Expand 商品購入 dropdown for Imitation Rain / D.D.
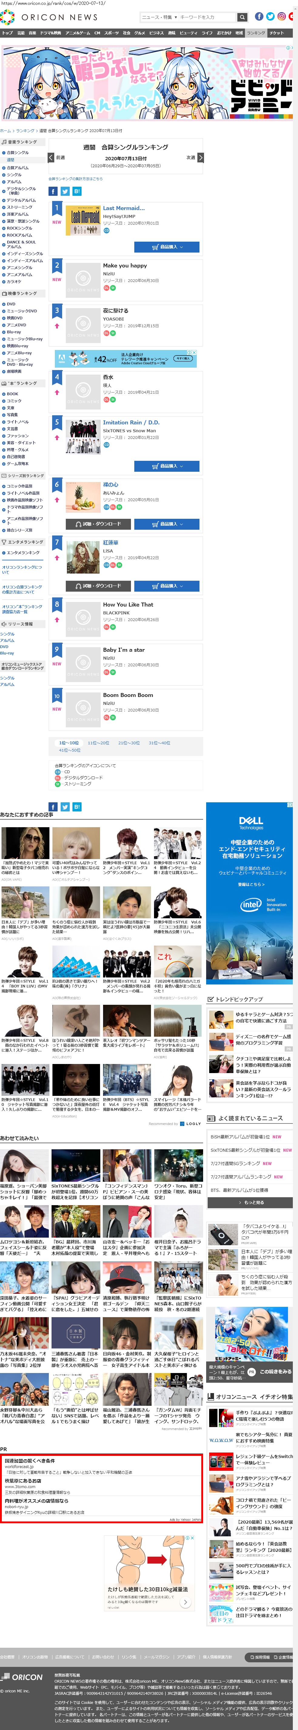This screenshot has width=298, height=1730. click(166, 465)
